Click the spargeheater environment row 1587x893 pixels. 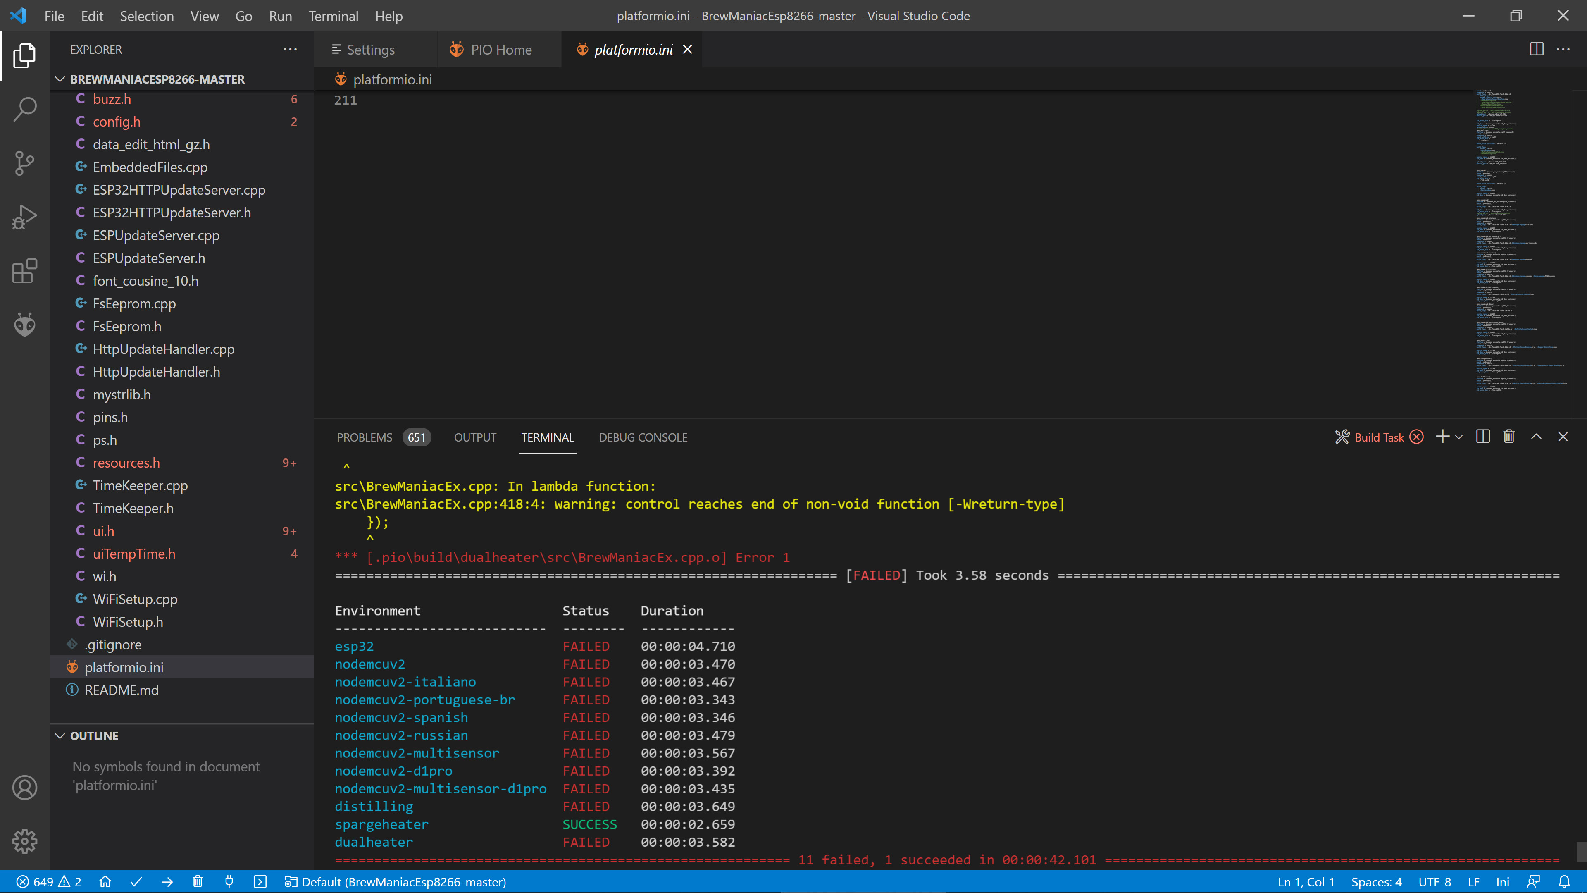535,824
